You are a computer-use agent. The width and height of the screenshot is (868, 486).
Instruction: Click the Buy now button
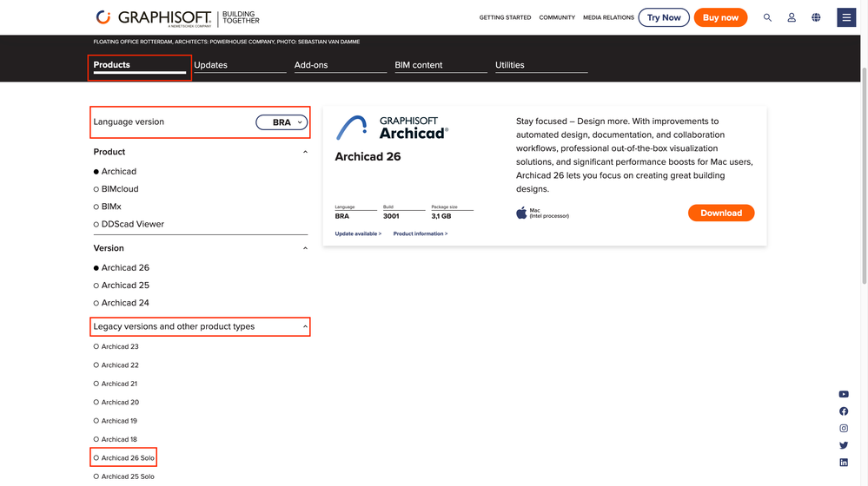[720, 17]
